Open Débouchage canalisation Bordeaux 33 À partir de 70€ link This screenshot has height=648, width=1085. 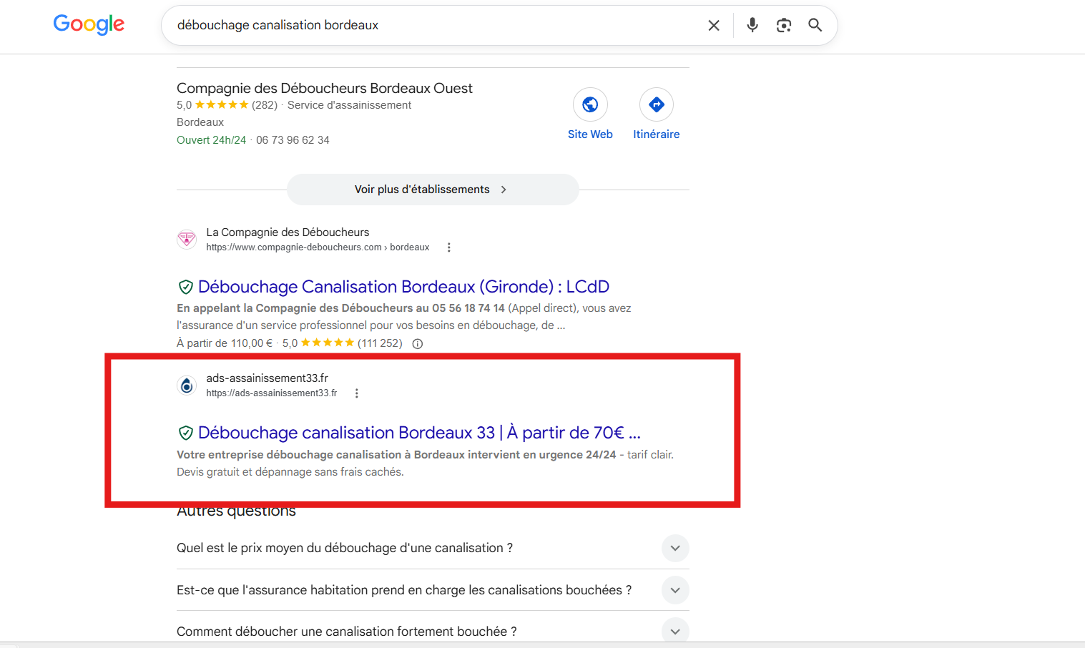(x=419, y=433)
